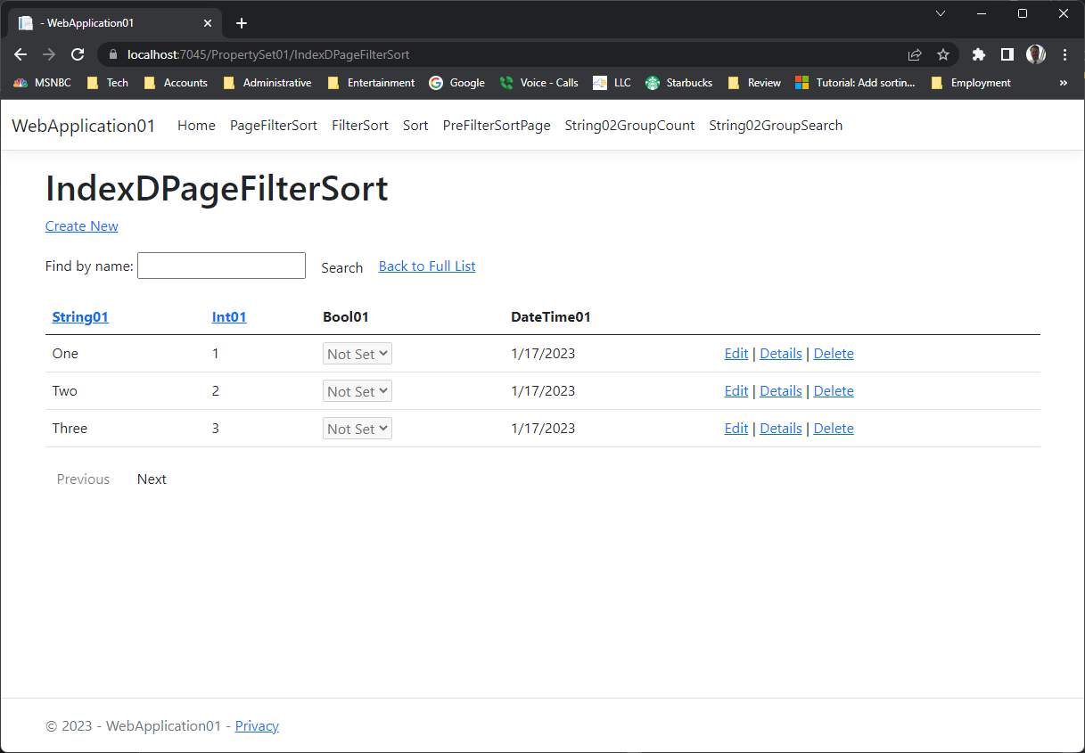
Task: Open the Administrative bookmarks folder
Action: point(267,83)
